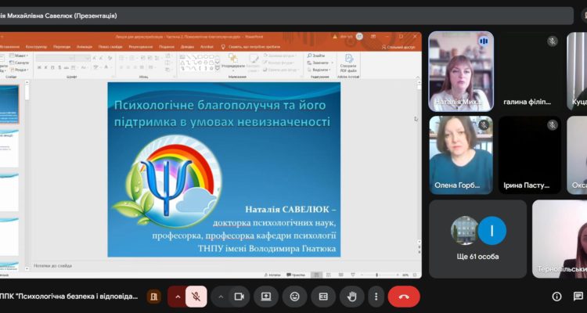Open the Замінити dropdown in ribbon

click(x=319, y=63)
